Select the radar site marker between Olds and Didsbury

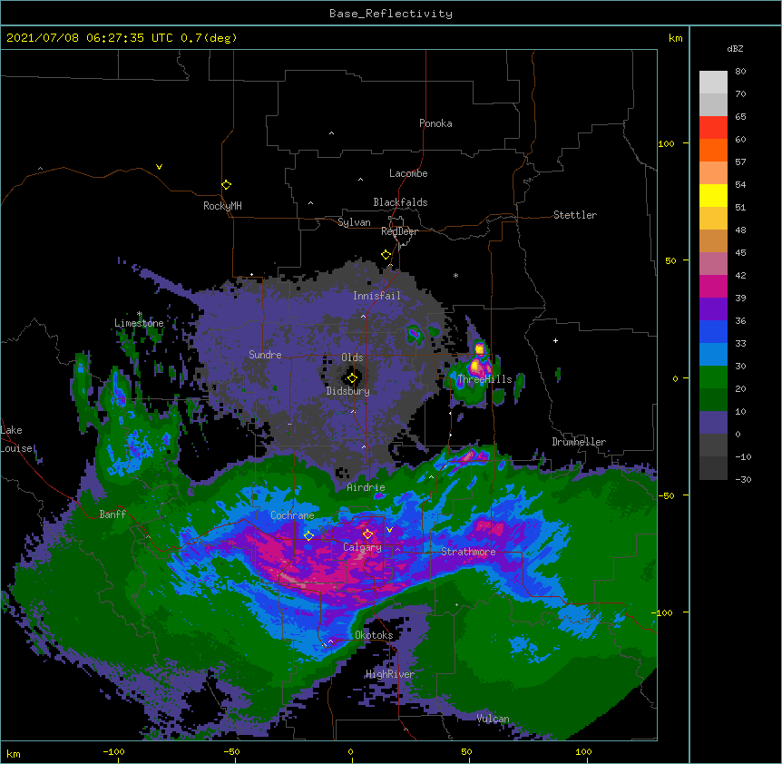[x=352, y=378]
